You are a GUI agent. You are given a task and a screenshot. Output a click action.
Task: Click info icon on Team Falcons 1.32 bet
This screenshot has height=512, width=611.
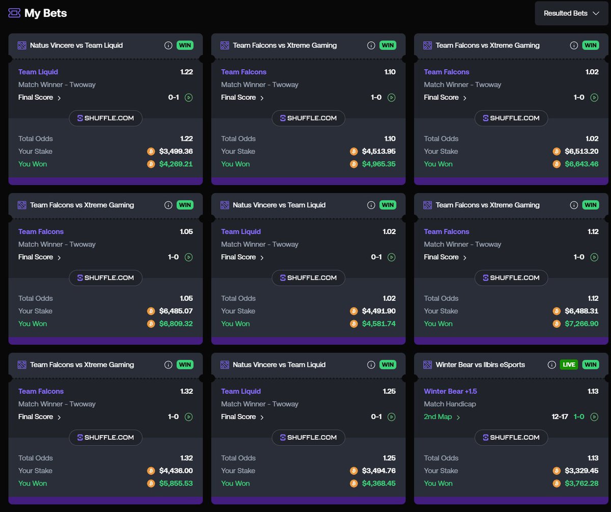169,365
